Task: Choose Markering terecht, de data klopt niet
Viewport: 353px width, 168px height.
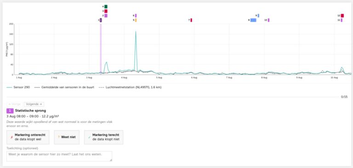Action: pyautogui.click(x=103, y=137)
